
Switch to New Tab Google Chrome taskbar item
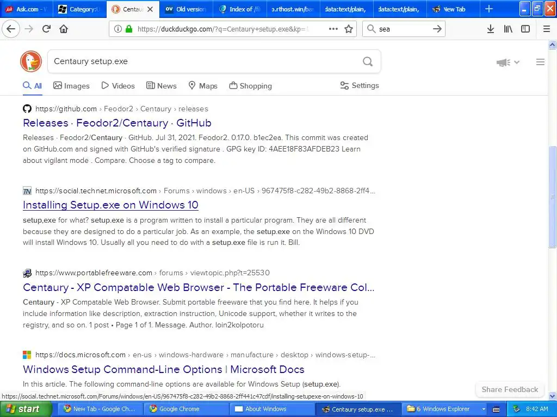coord(100,409)
